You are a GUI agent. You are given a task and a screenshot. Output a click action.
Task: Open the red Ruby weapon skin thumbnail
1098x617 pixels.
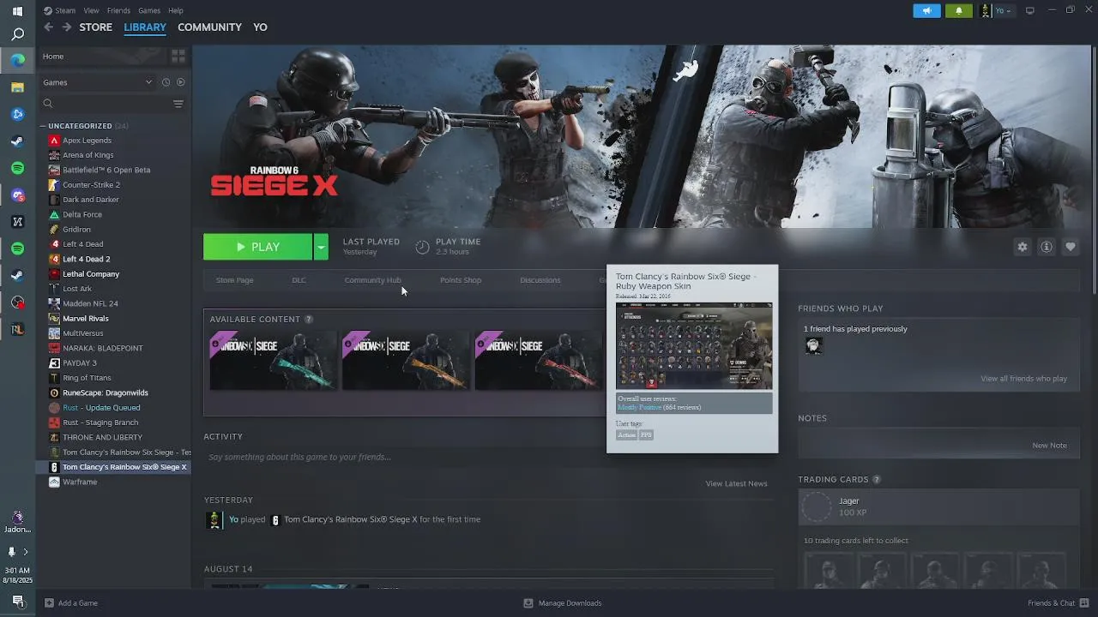pyautogui.click(x=539, y=361)
